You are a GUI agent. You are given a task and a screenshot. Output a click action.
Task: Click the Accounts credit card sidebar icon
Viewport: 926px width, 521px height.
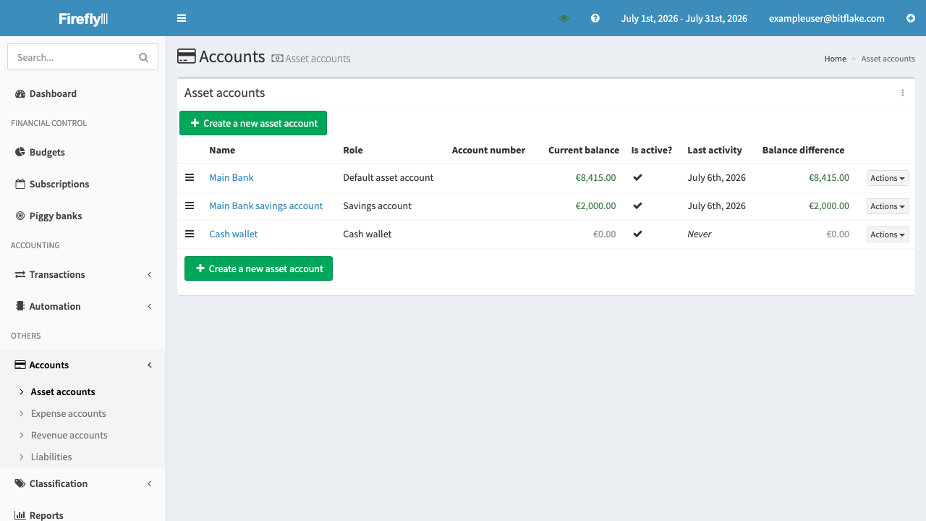[20, 365]
